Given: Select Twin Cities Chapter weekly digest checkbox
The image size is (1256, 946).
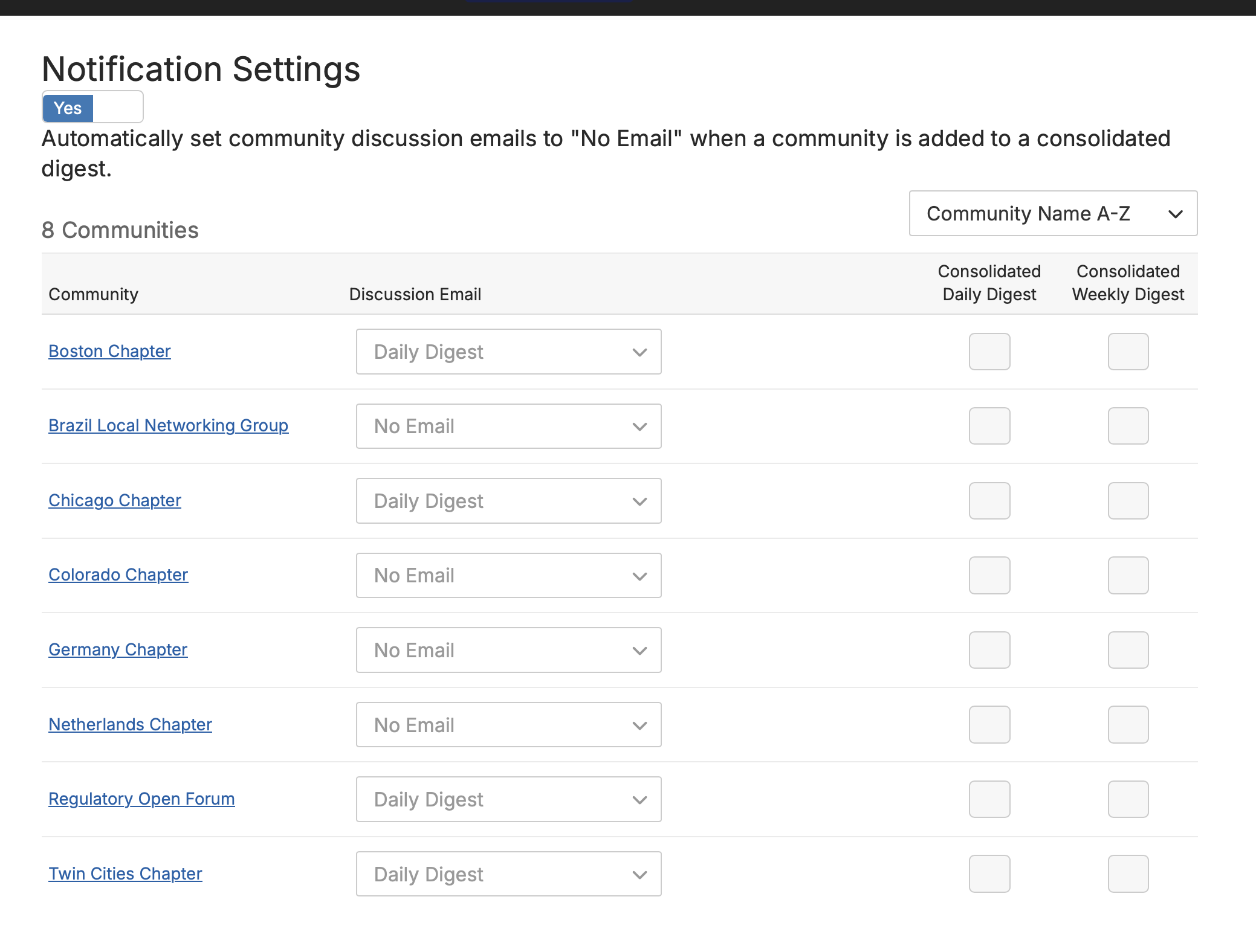Looking at the screenshot, I should 1127,874.
